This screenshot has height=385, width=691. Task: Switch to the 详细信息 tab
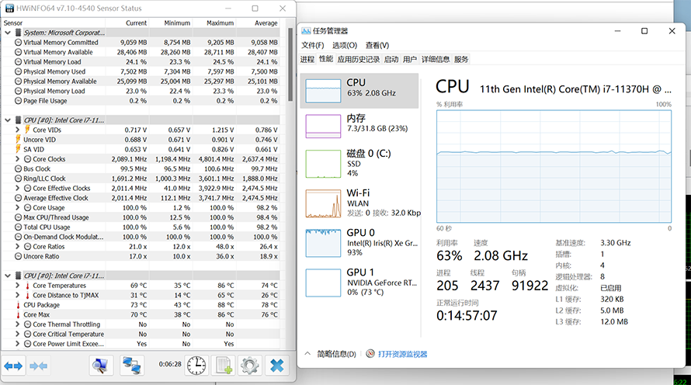(436, 59)
